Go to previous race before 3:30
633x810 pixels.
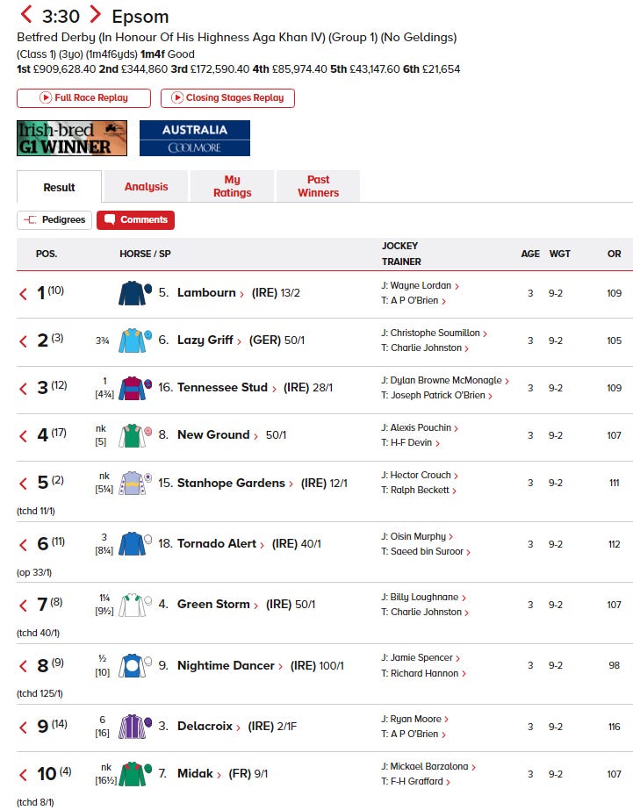(x=26, y=14)
